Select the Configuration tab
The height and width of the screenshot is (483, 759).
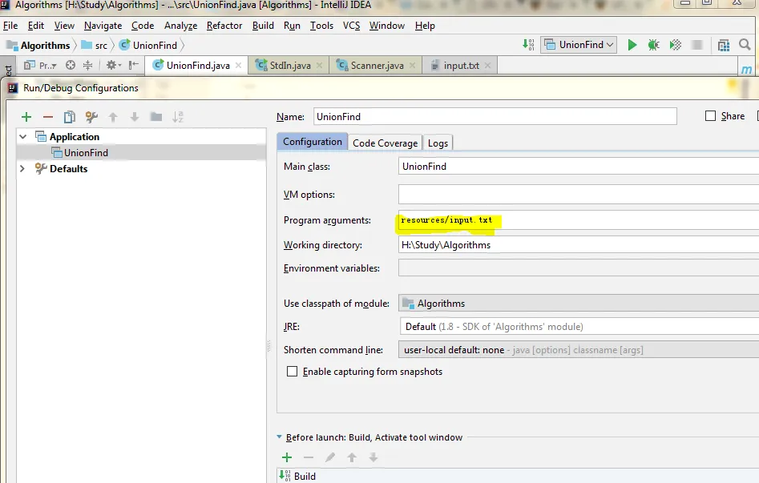tap(313, 141)
